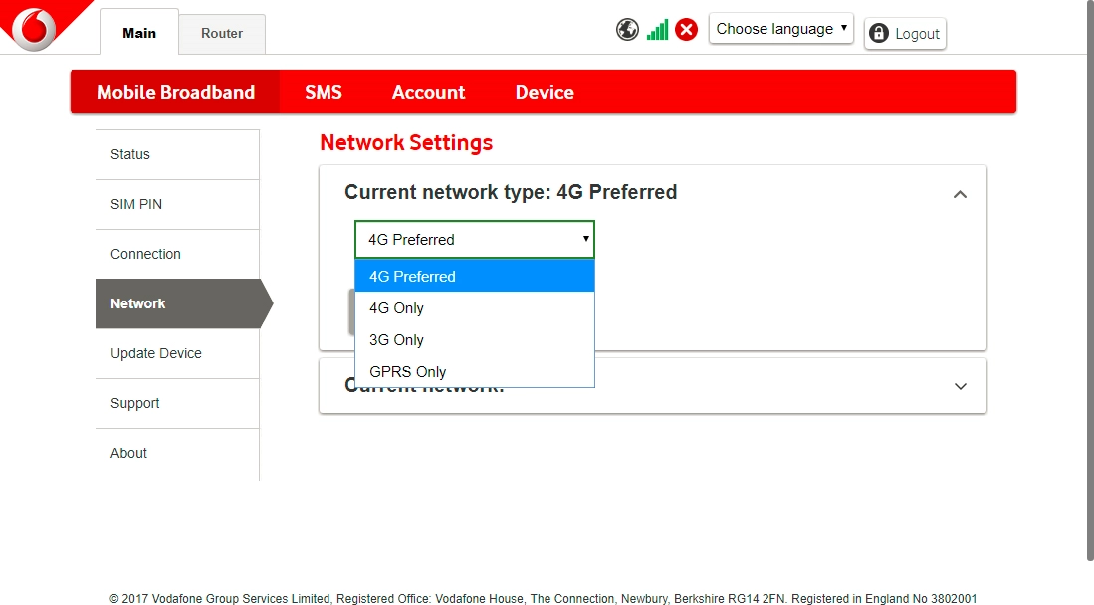Click the globe network status icon
Viewport: 1094px width, 605px height.
tap(627, 30)
